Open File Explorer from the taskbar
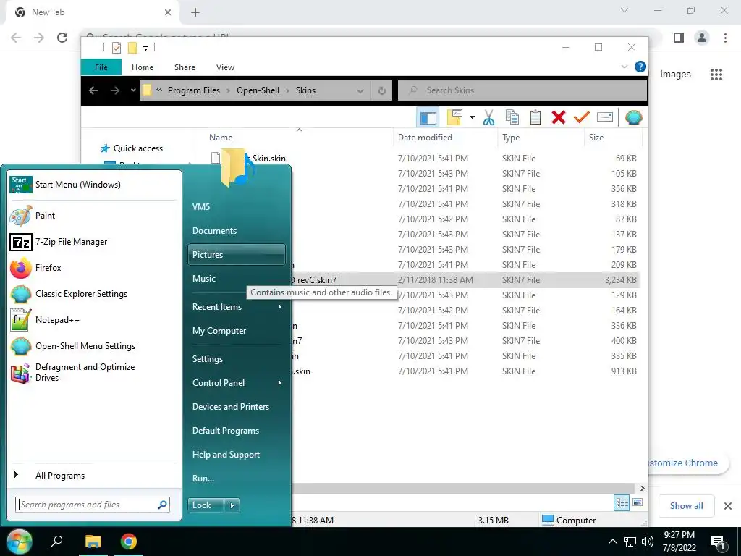 [x=93, y=542]
